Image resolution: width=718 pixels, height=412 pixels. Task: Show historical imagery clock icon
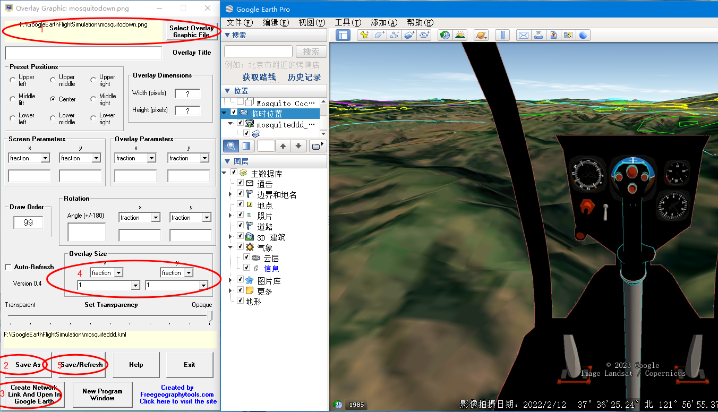tap(445, 35)
